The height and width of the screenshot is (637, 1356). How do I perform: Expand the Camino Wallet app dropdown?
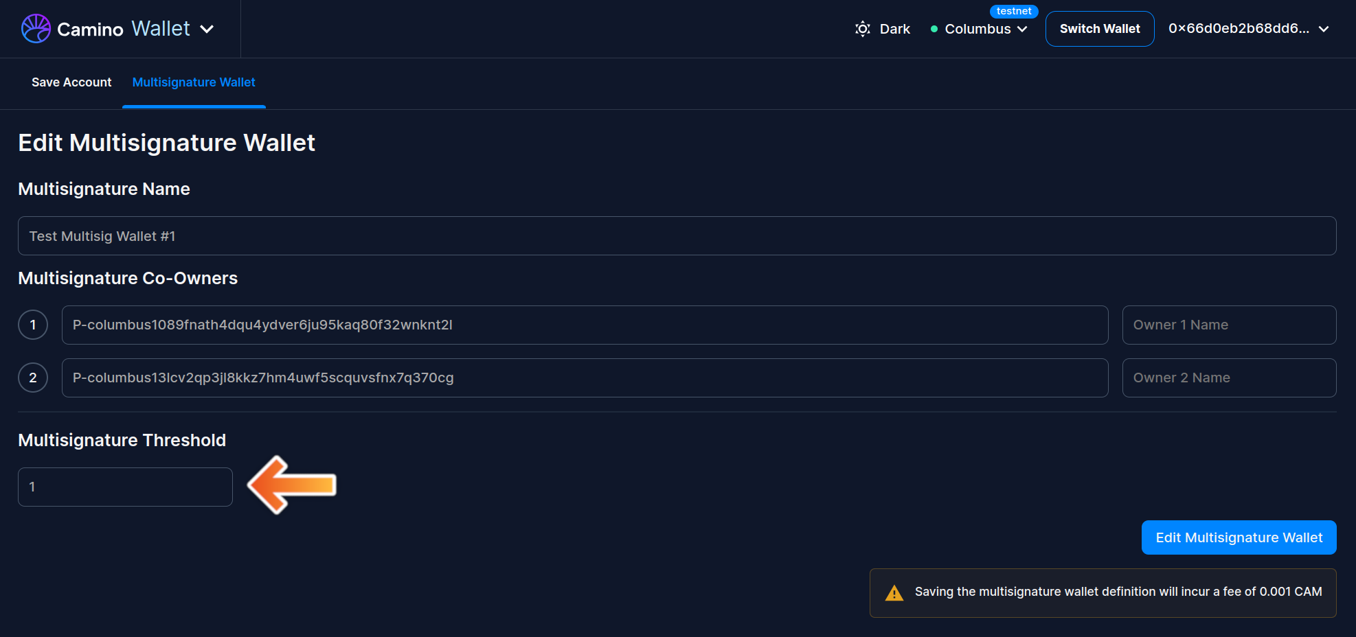click(x=207, y=29)
